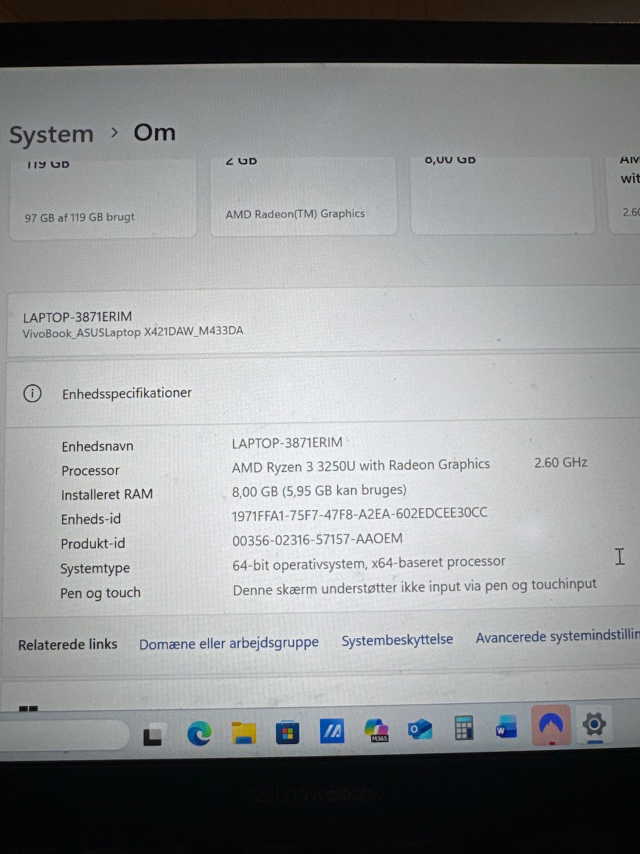Click the info icon beside Enhedsspecifikationer
The width and height of the screenshot is (640, 854).
32,394
